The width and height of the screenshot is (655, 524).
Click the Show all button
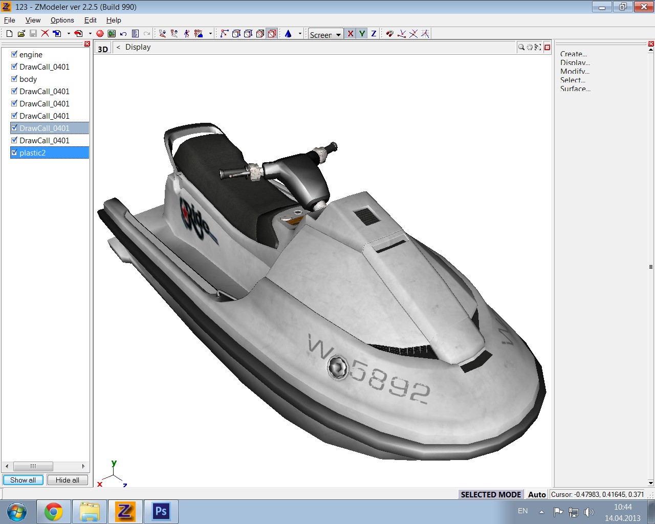[23, 480]
